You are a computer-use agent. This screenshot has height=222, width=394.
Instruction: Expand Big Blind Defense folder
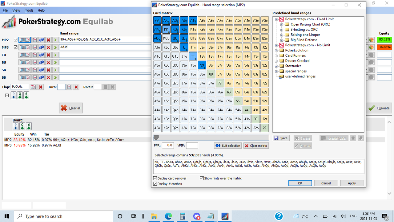(x=282, y=40)
